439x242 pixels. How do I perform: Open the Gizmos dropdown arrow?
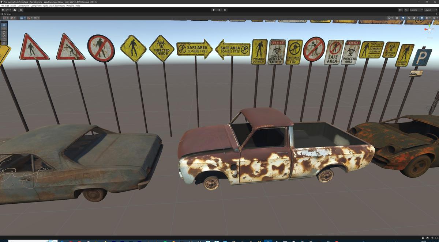coord(429,18)
